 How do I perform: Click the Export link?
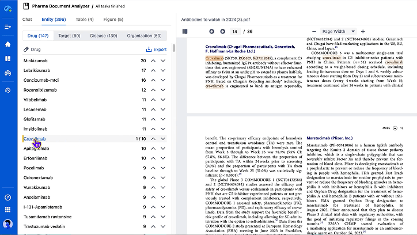tap(160, 49)
